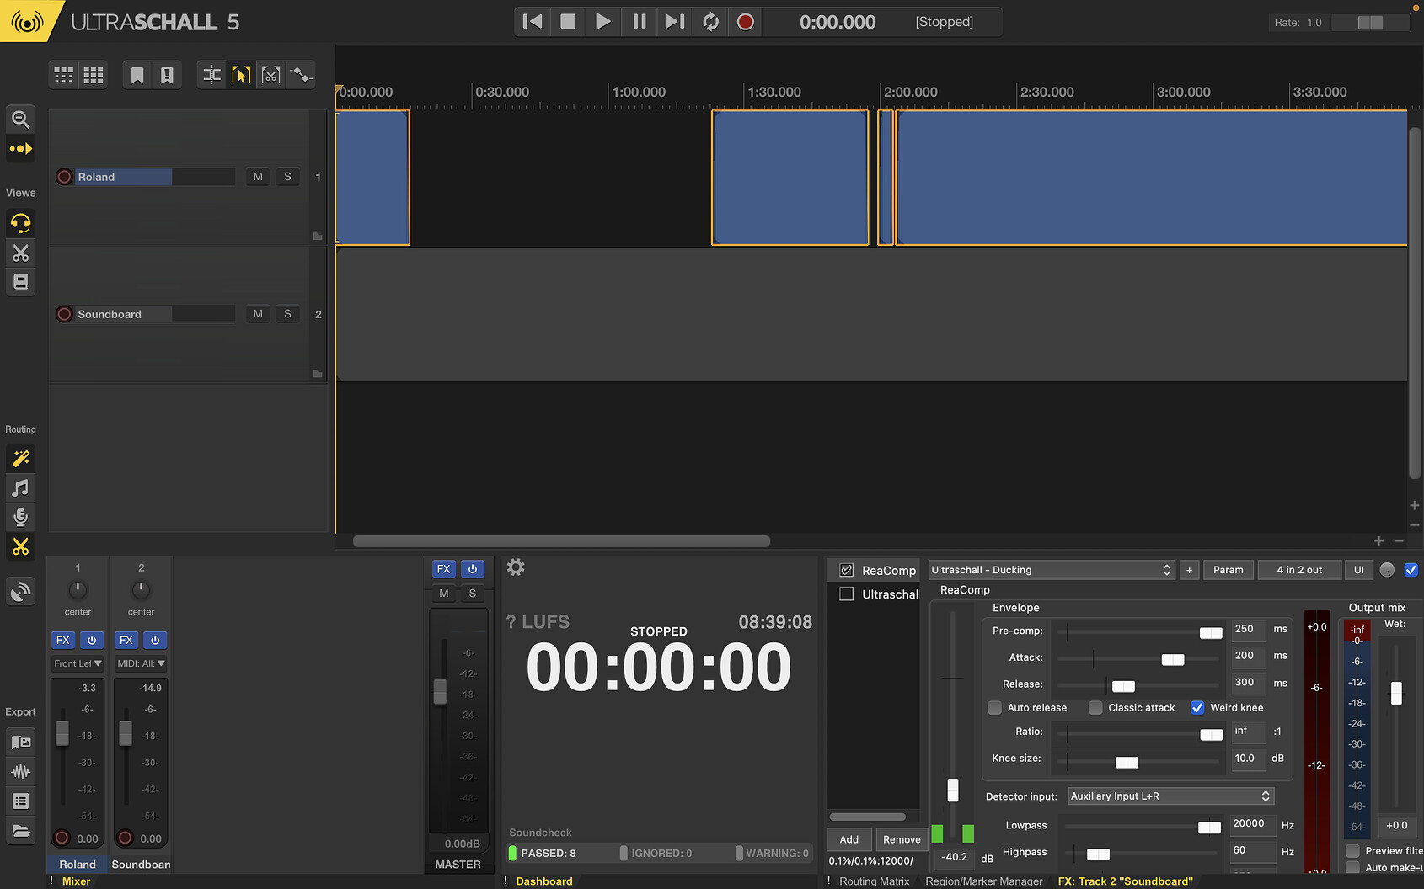Click the UI button
This screenshot has width=1424, height=889.
click(x=1358, y=570)
